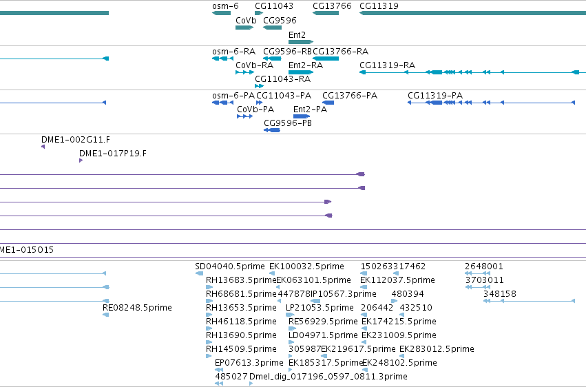Screen dimensions: 586x387
Task: Select the CoVb-PA protein label
Action: (255, 109)
